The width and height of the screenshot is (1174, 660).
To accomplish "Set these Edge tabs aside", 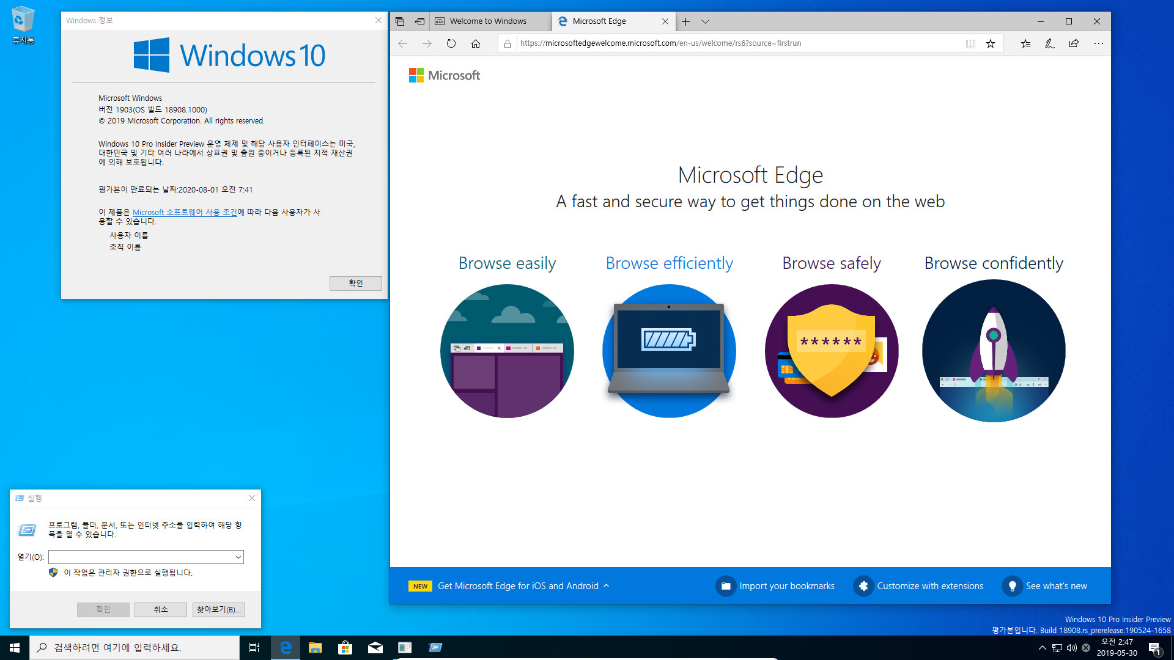I will 419,21.
